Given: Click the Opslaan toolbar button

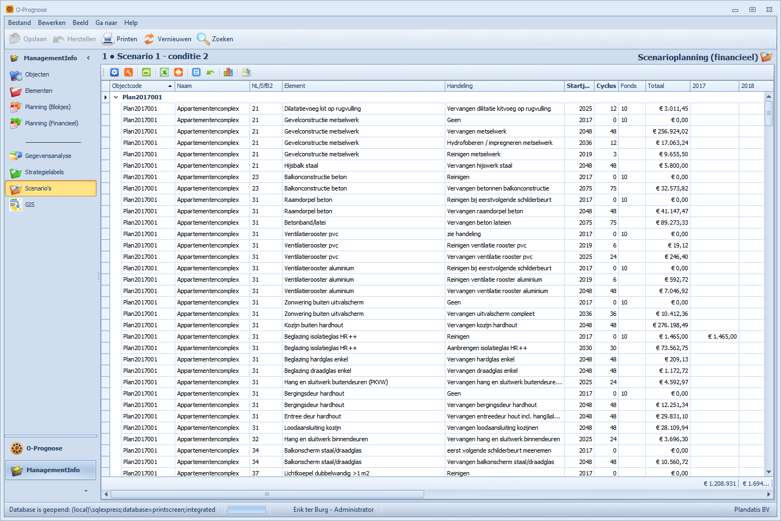Looking at the screenshot, I should coord(28,39).
